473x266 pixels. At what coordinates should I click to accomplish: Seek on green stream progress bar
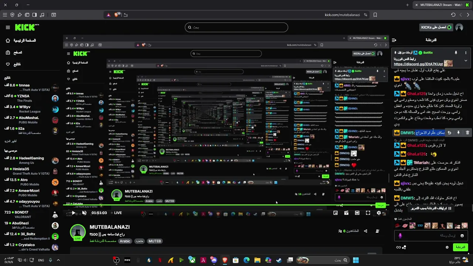[x=225, y=205]
